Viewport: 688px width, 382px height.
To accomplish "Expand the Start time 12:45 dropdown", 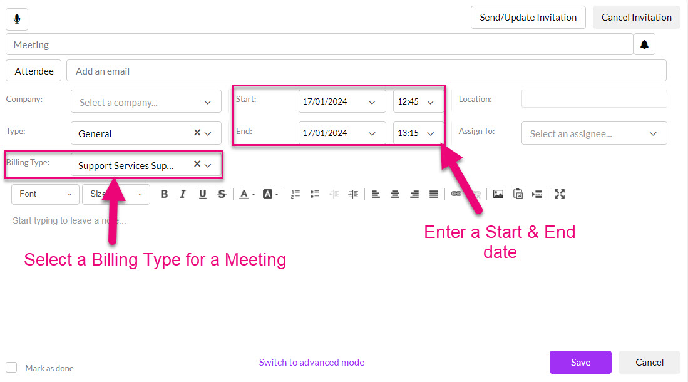I will click(418, 101).
